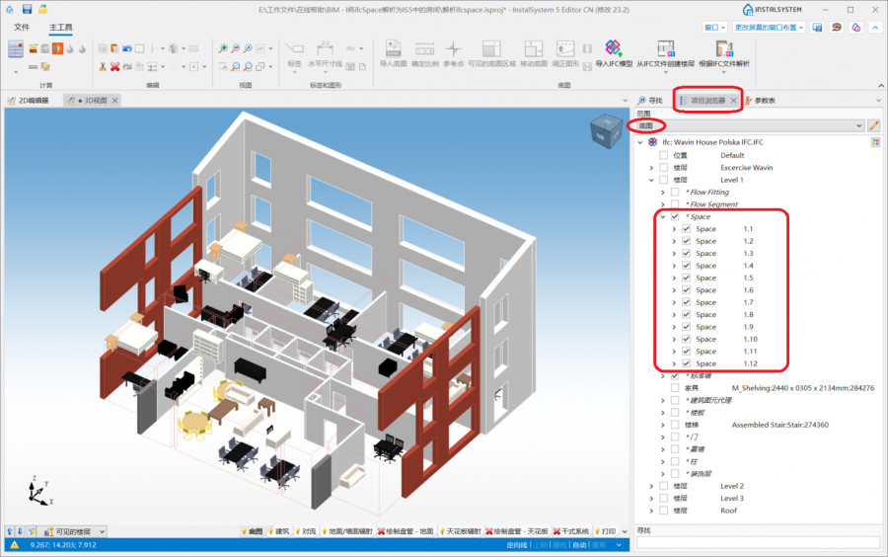Click the 寻找 search input field
888x557 pixels.
[758, 542]
